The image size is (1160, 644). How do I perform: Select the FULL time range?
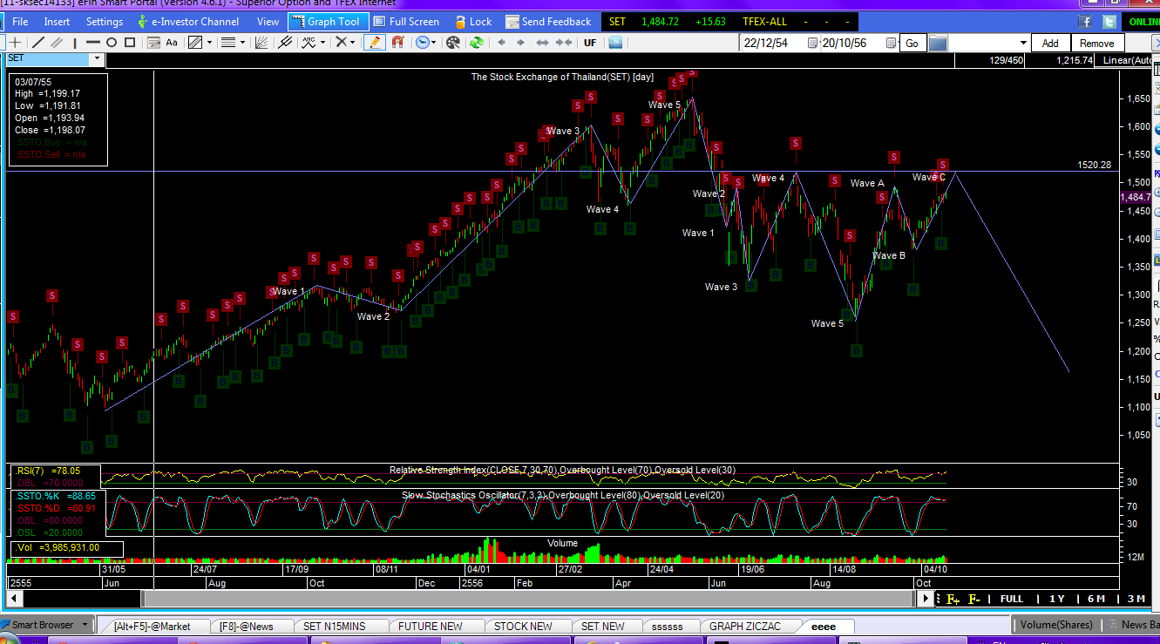tap(1012, 599)
